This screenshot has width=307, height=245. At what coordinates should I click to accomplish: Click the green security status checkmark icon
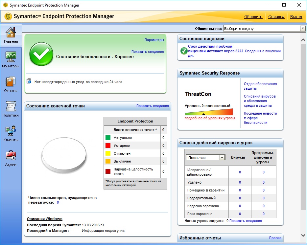click(41, 54)
